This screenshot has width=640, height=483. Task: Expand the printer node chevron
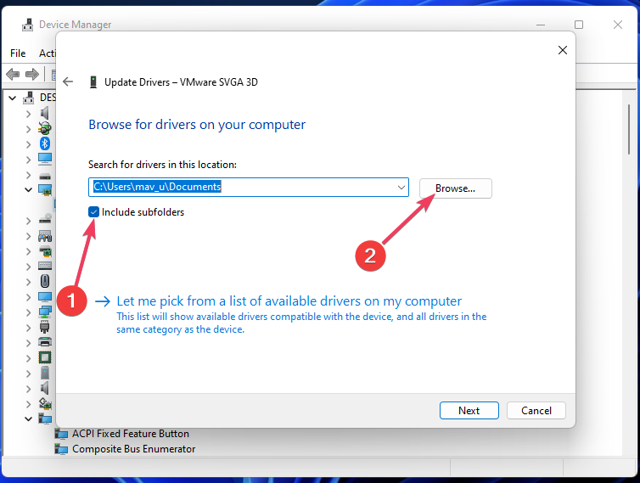pos(28,343)
